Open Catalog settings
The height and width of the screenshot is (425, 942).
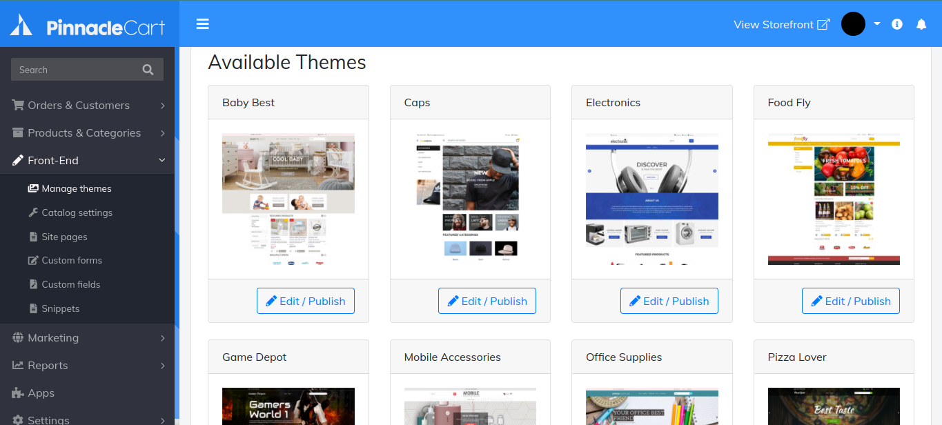click(77, 212)
